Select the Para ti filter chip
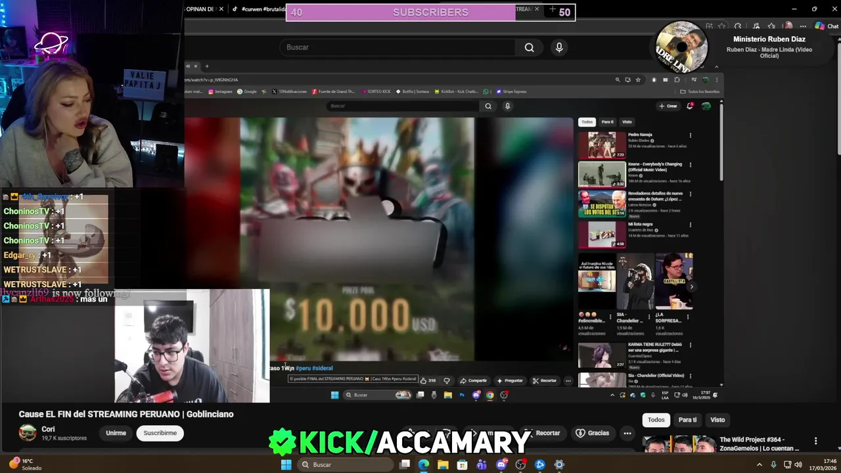Screen dimensions: 841x473 [x=687, y=420]
